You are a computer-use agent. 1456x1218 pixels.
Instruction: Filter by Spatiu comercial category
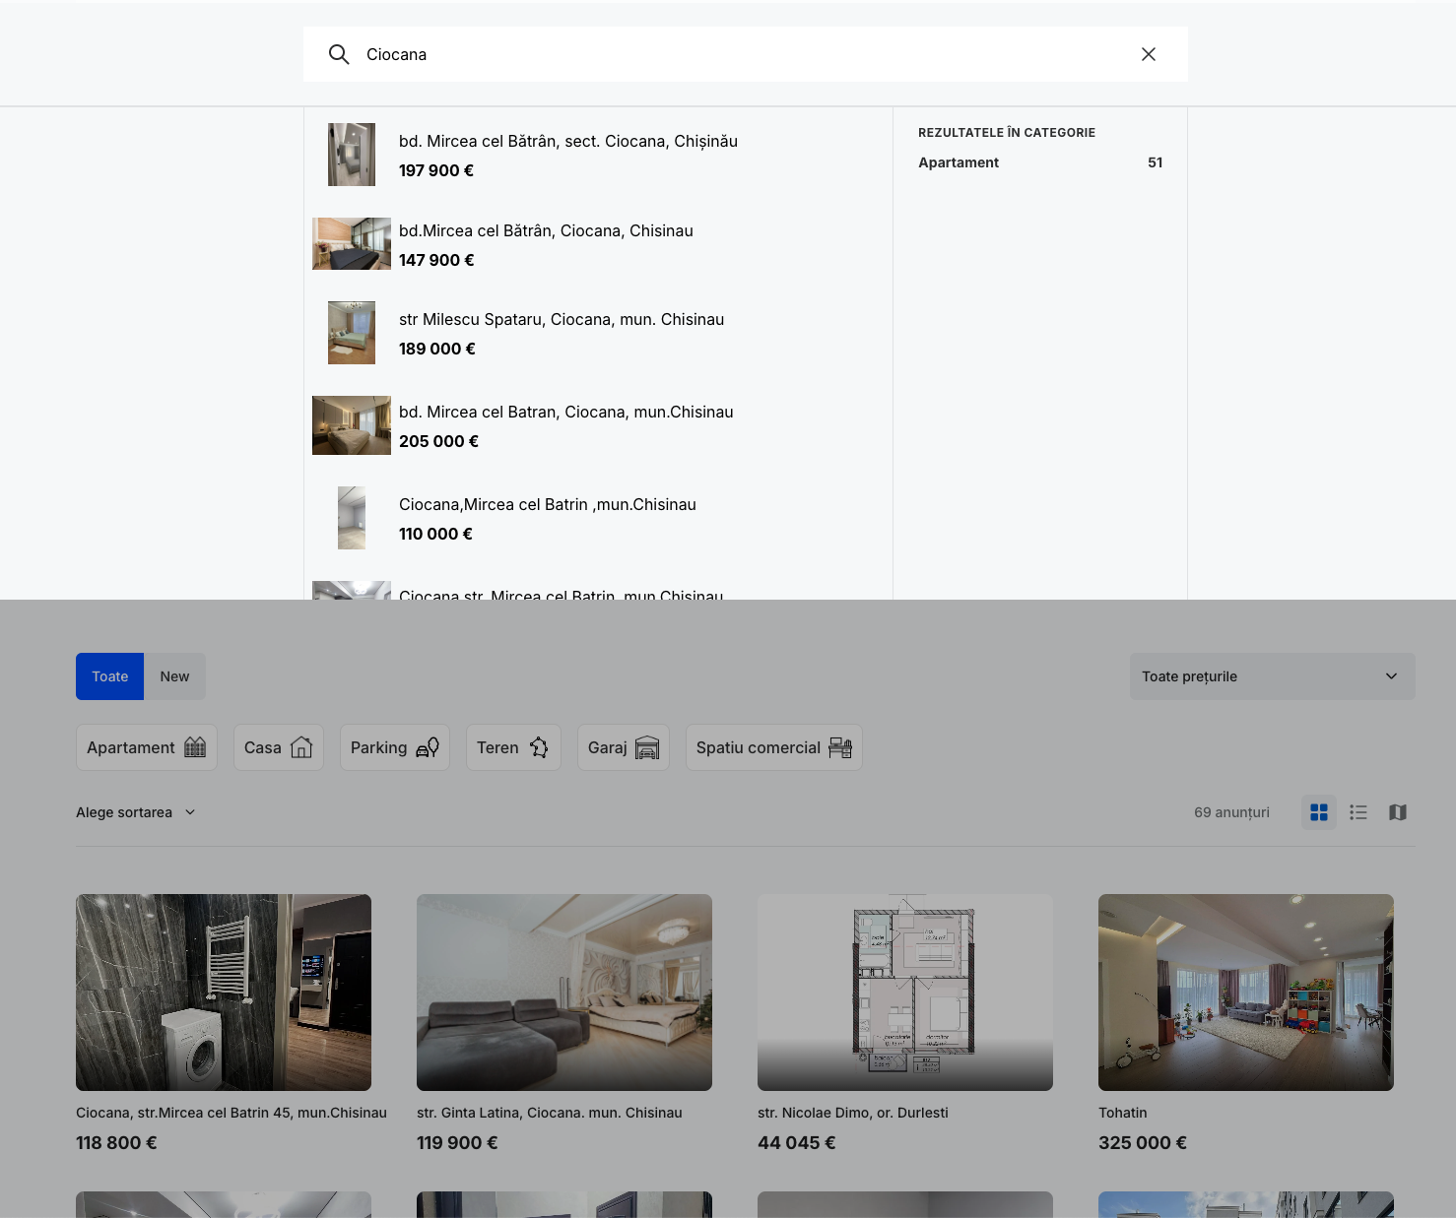pos(774,747)
